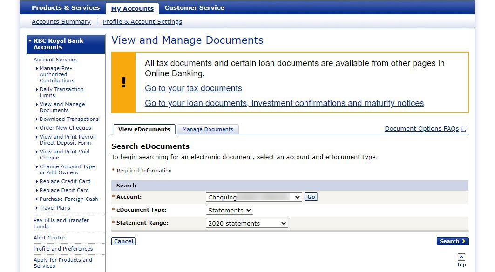Open the Statement Range dropdown

[247, 223]
